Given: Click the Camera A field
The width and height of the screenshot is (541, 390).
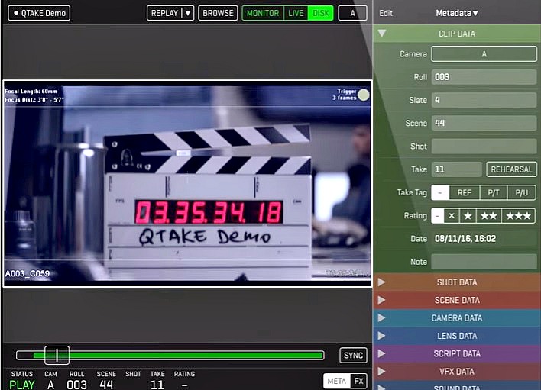Looking at the screenshot, I should tap(484, 54).
